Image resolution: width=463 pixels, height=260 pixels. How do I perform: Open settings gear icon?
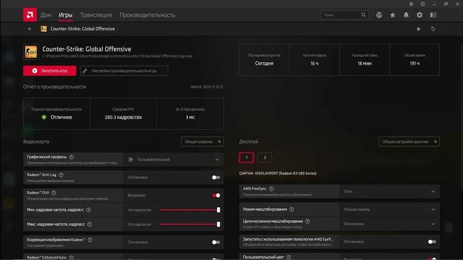click(419, 15)
